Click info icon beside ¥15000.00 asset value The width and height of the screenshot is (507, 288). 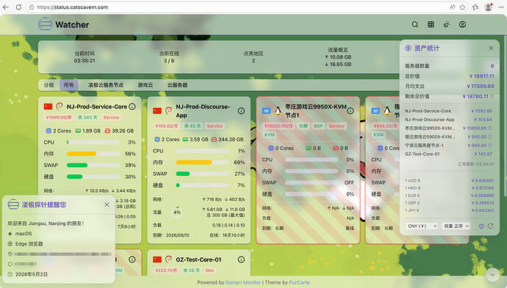click(x=490, y=128)
